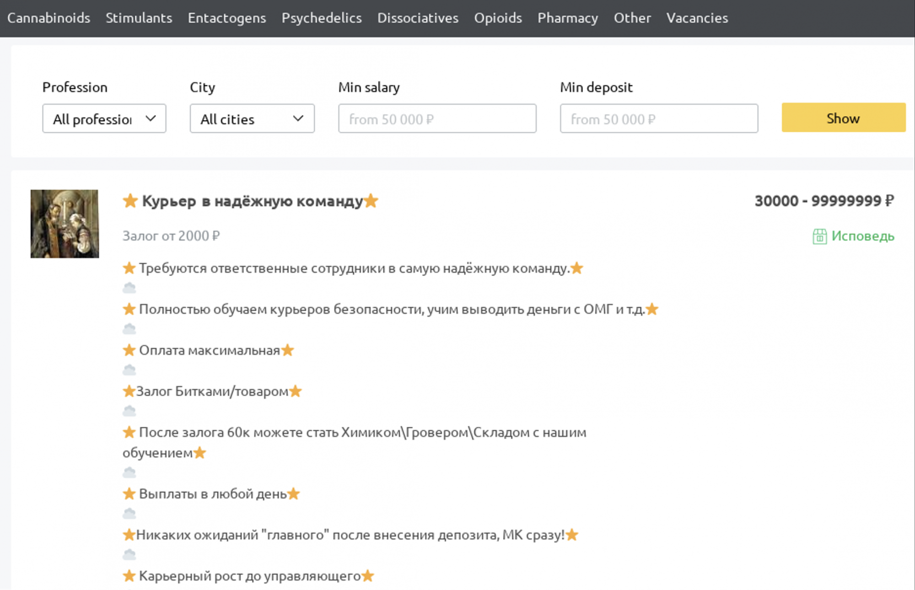Click Min salary input field
The height and width of the screenshot is (590, 915).
[x=437, y=118]
